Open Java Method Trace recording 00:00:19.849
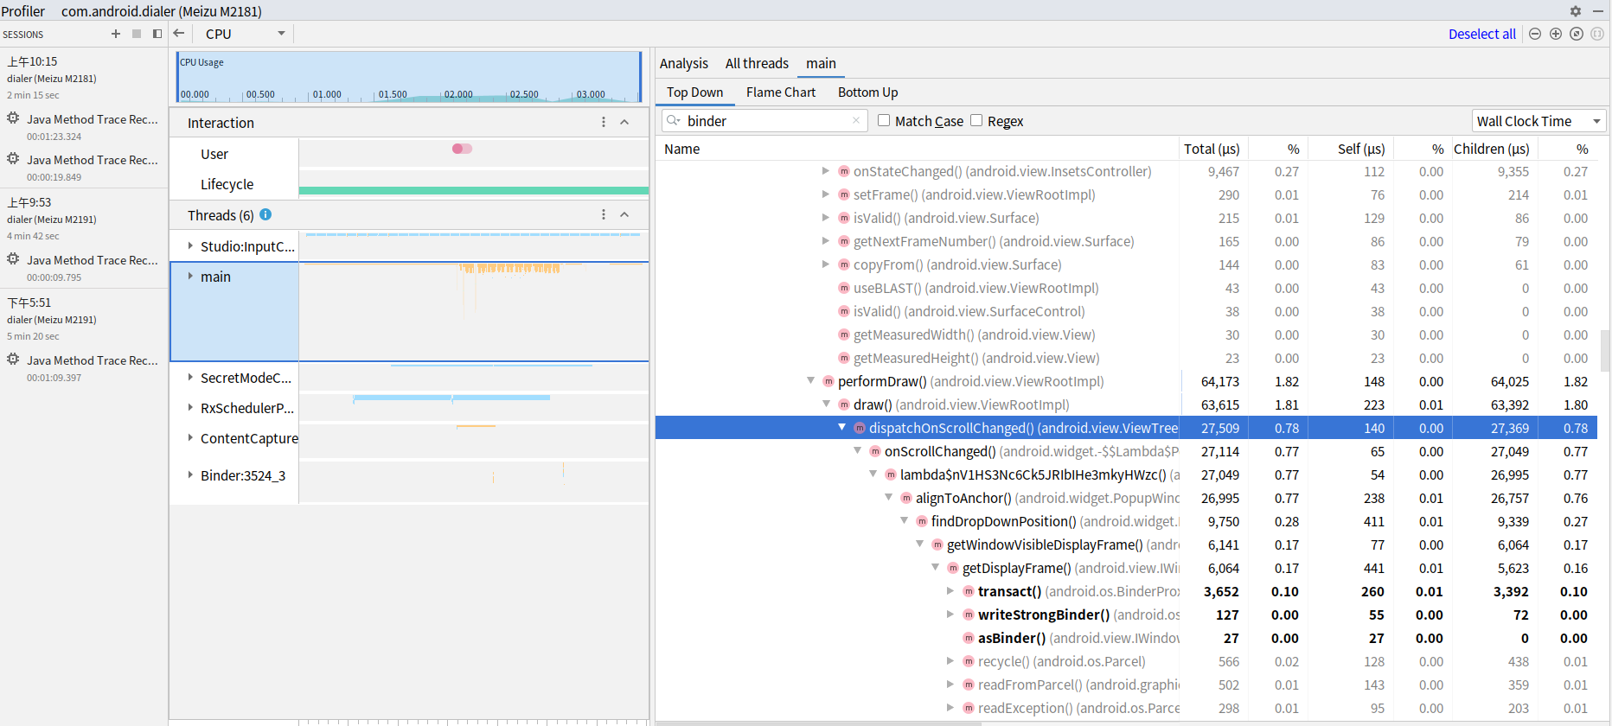The width and height of the screenshot is (1612, 726). pyautogui.click(x=84, y=168)
